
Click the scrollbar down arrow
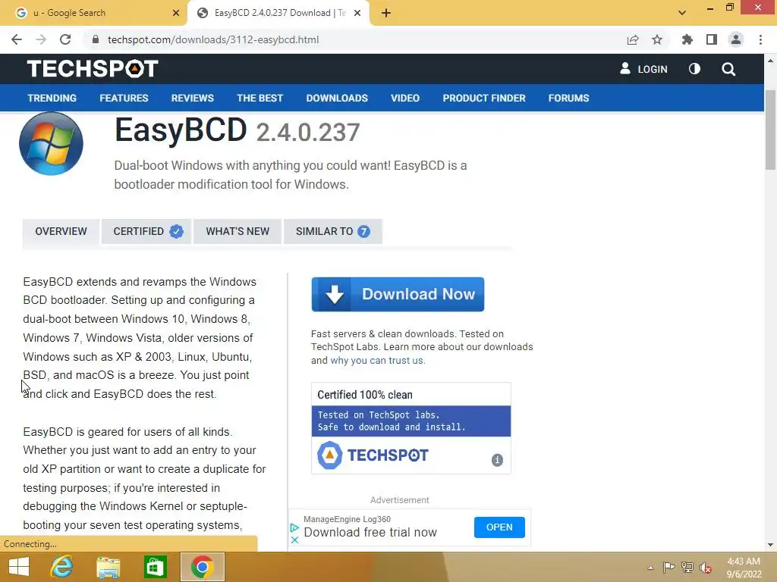(771, 545)
